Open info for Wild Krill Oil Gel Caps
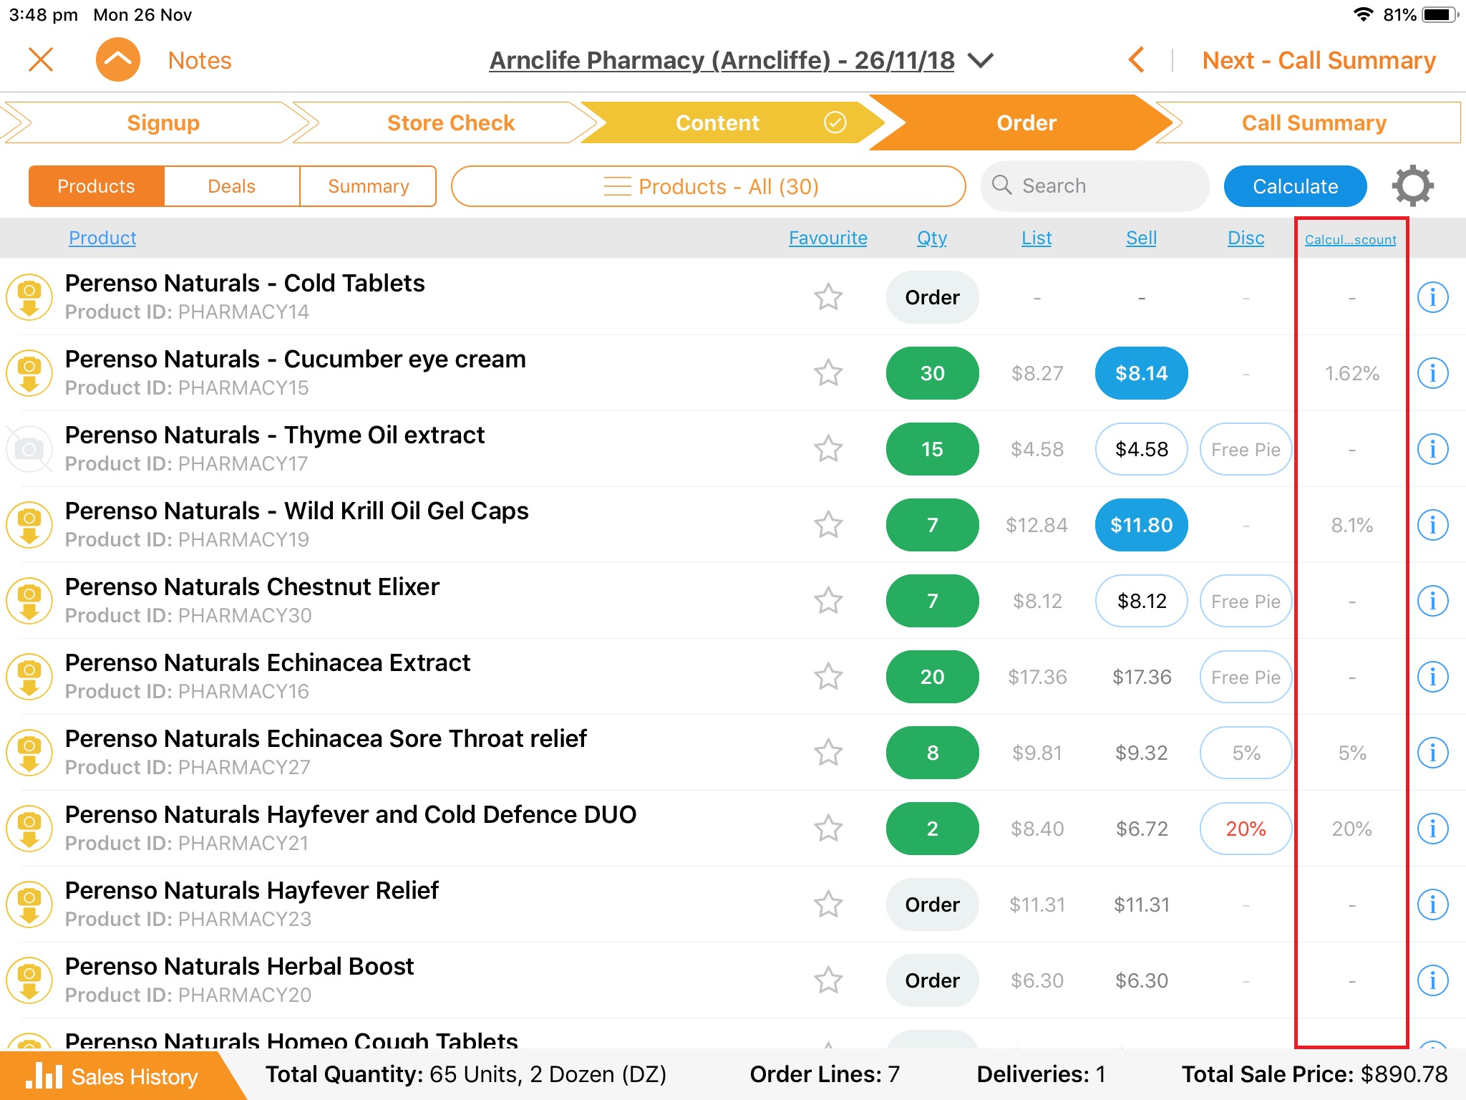Image resolution: width=1466 pixels, height=1100 pixels. click(1432, 525)
